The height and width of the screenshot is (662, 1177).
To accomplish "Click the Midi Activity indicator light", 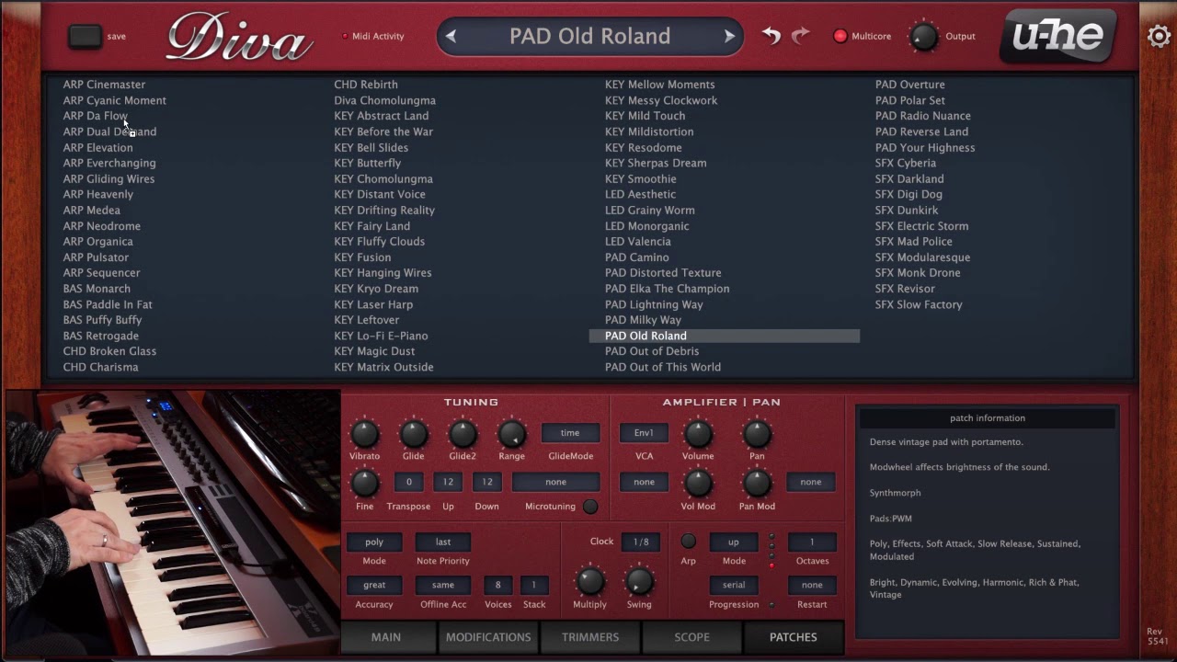I will [x=345, y=37].
